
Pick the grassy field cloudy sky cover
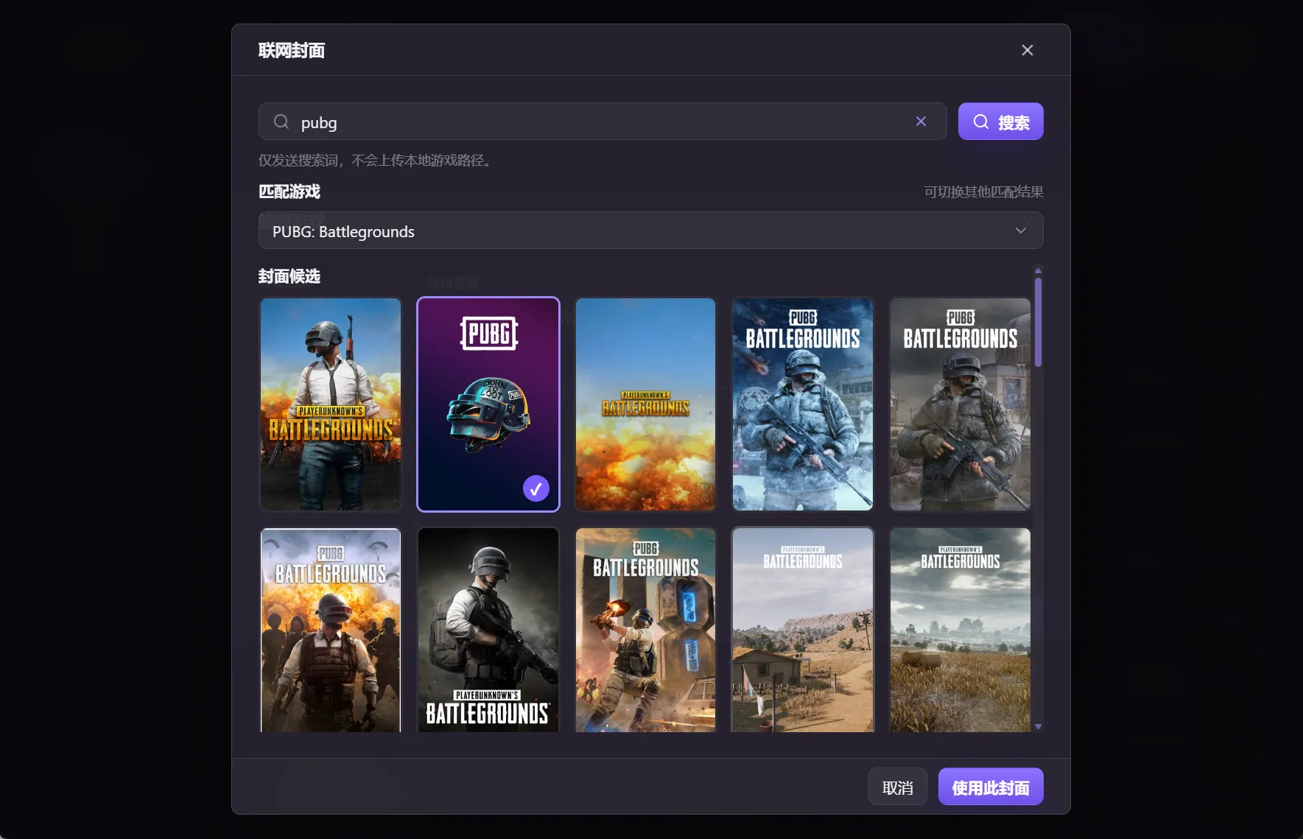coord(960,630)
